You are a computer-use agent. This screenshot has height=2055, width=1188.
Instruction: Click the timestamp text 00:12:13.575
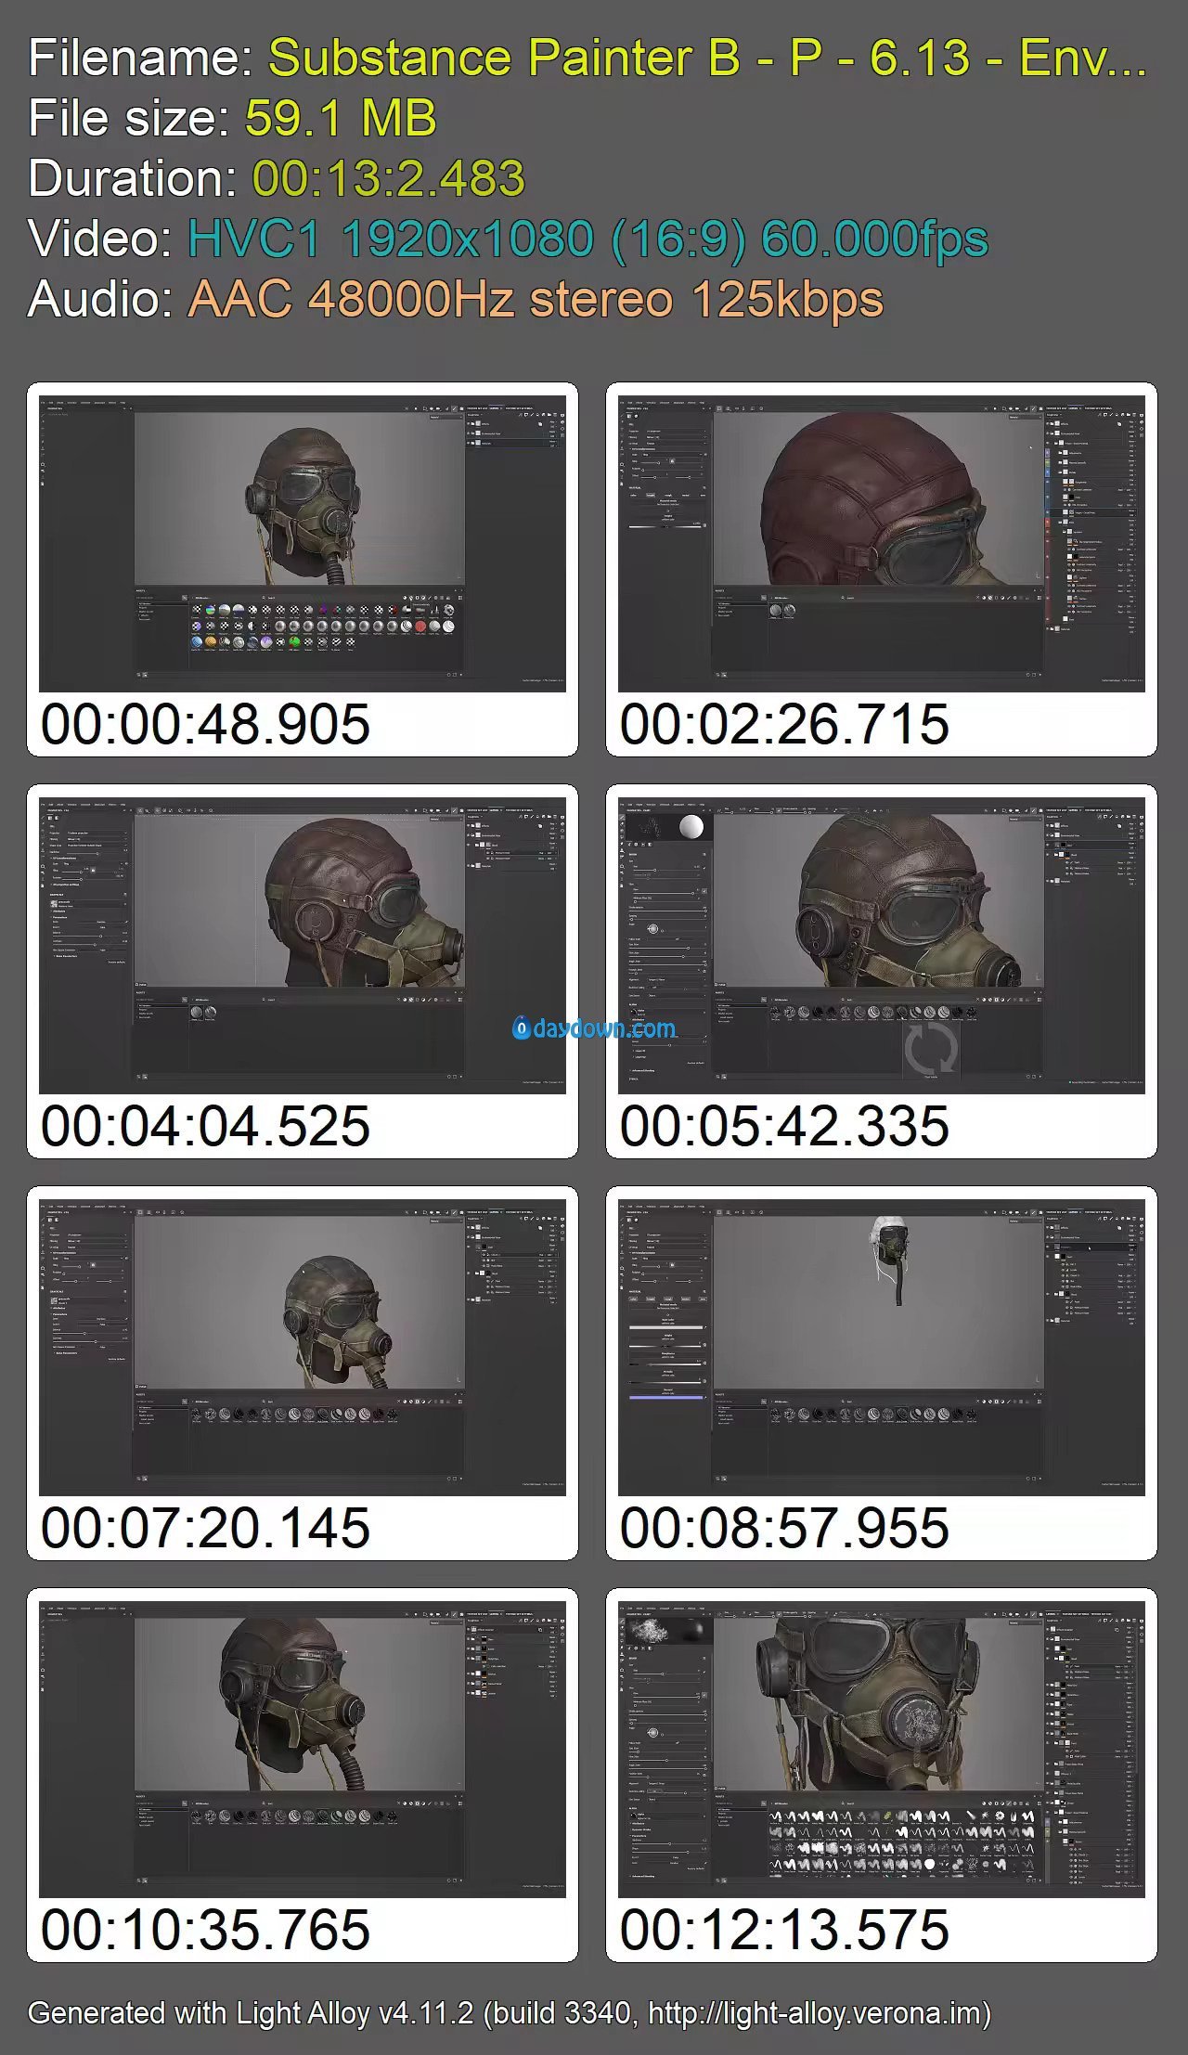click(x=784, y=1930)
